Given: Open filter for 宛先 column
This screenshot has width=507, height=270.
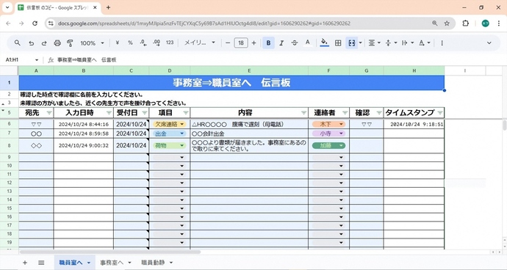Looking at the screenshot, I should coord(49,113).
